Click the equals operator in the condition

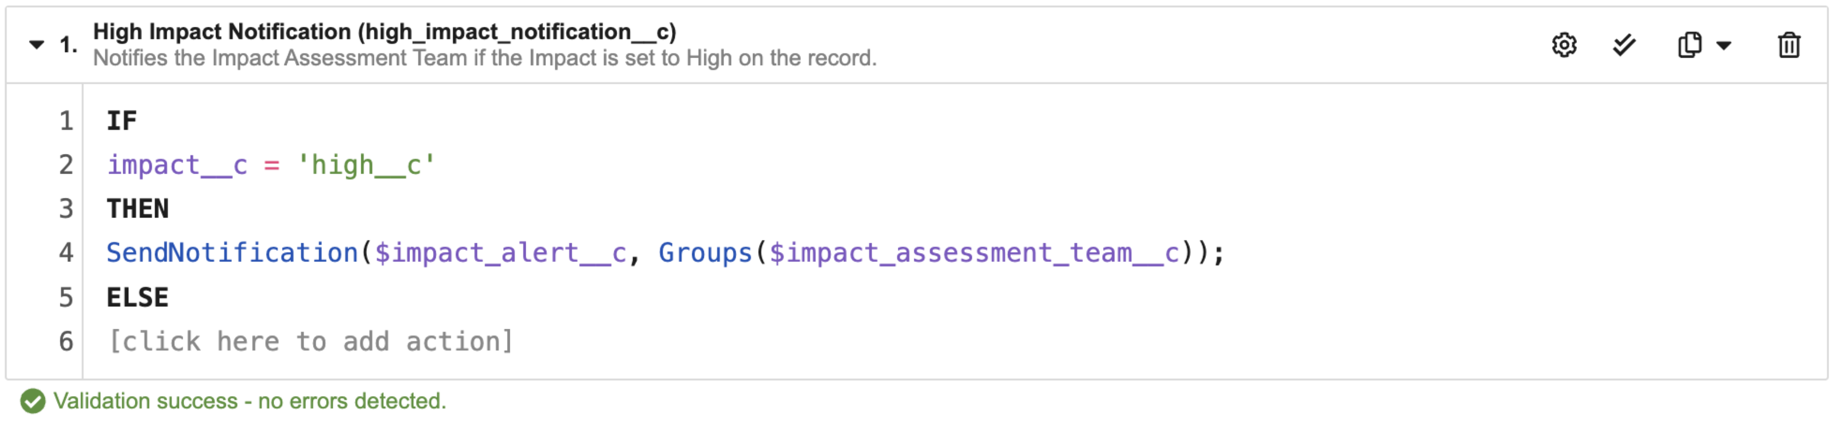click(271, 166)
